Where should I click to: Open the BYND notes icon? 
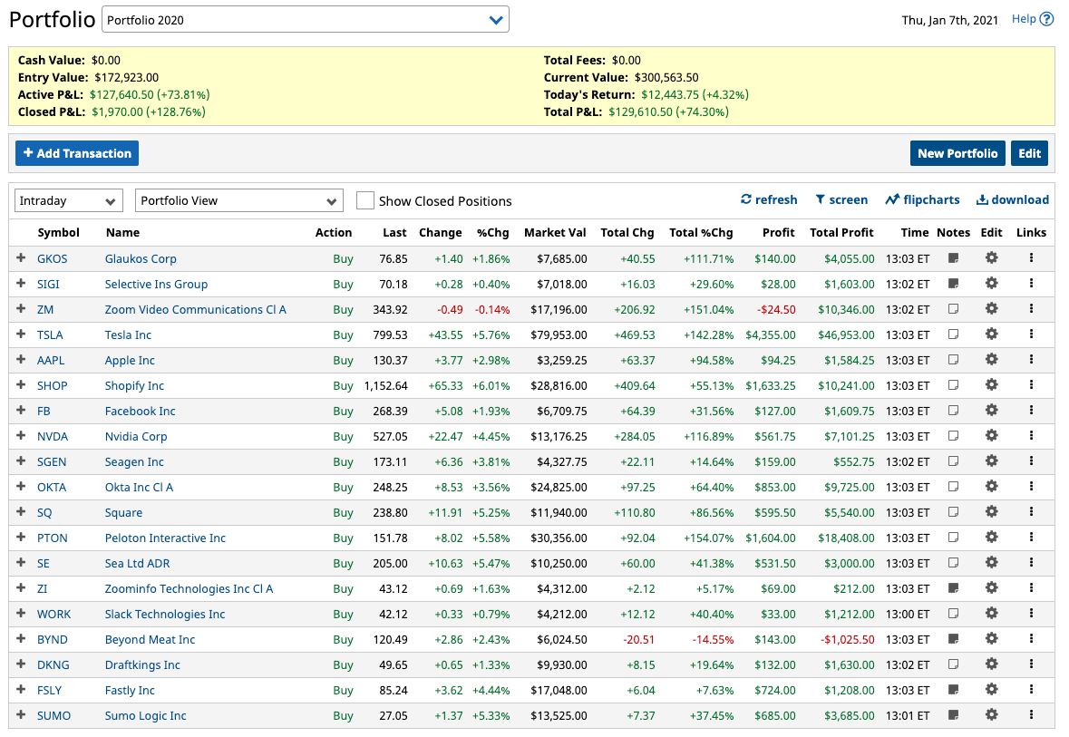pyautogui.click(x=953, y=639)
